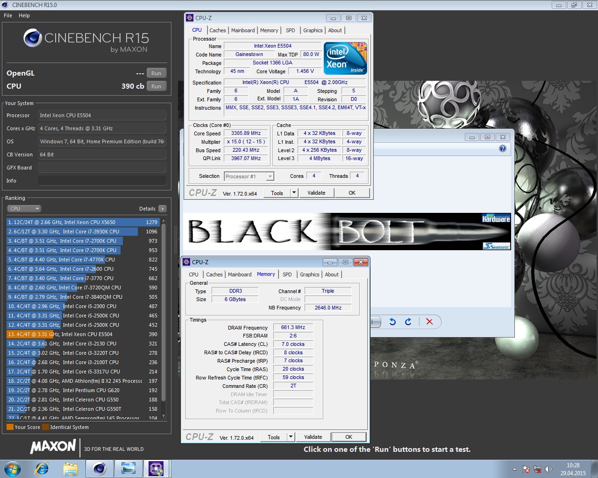Show hidden tray icons arrow
This screenshot has height=478, width=598.
(x=514, y=469)
